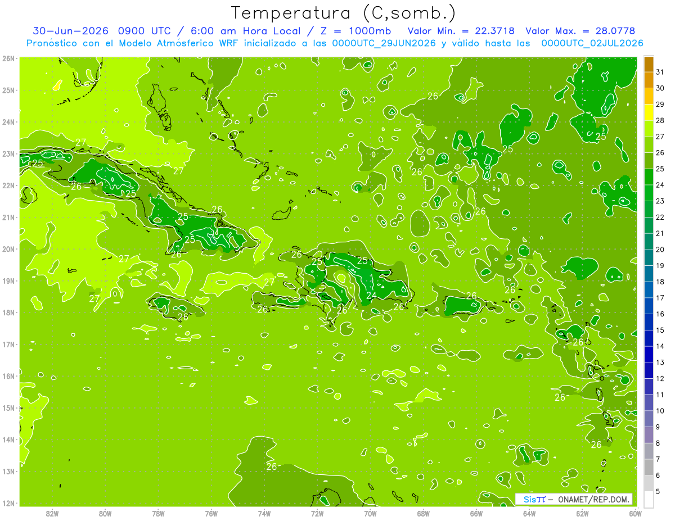Click latitude axis label 18N

tap(8, 312)
